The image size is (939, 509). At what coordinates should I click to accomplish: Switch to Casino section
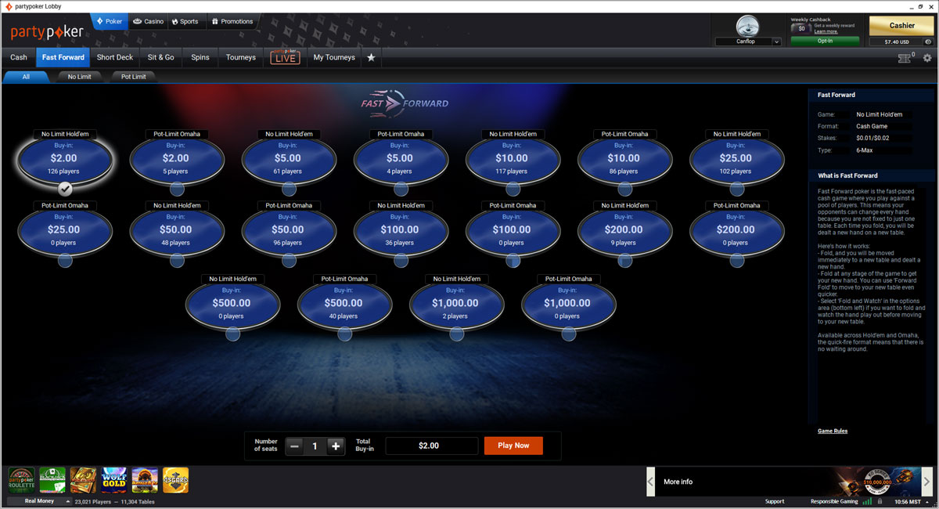click(x=148, y=21)
